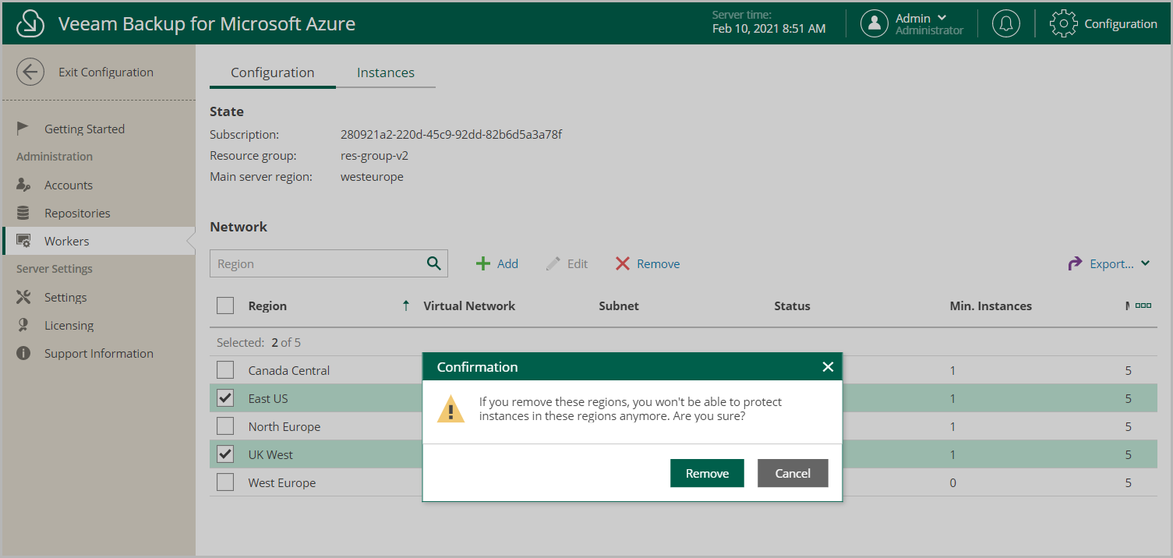The image size is (1173, 558).
Task: Toggle the select-all checkbox in header
Action: coord(225,305)
